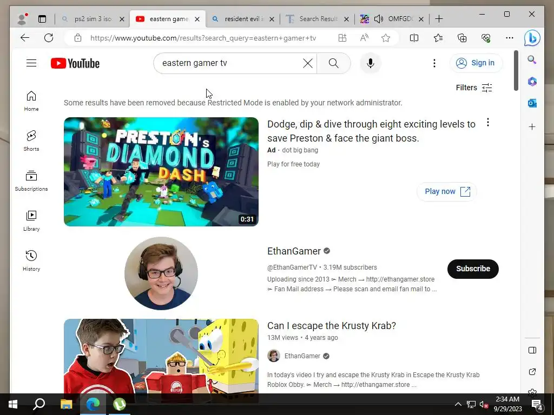
Task: Click the magnifying glass search button
Action: 333,63
